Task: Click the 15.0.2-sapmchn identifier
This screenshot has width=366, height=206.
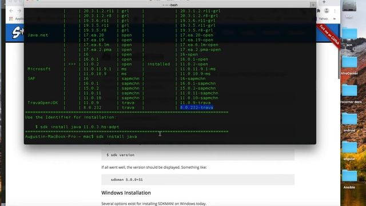Action: point(198,88)
